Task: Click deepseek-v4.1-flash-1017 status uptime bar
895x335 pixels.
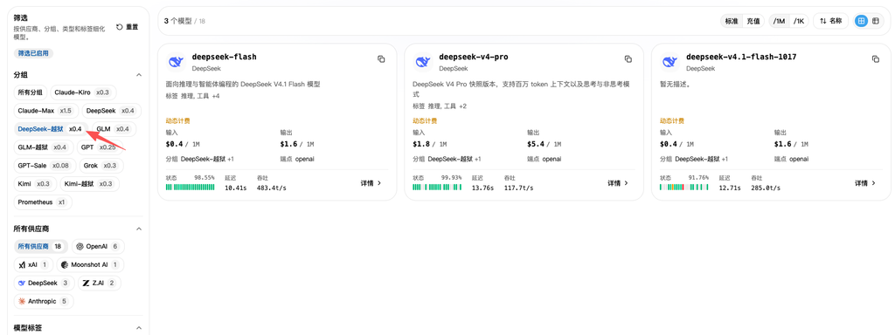Action: point(684,188)
